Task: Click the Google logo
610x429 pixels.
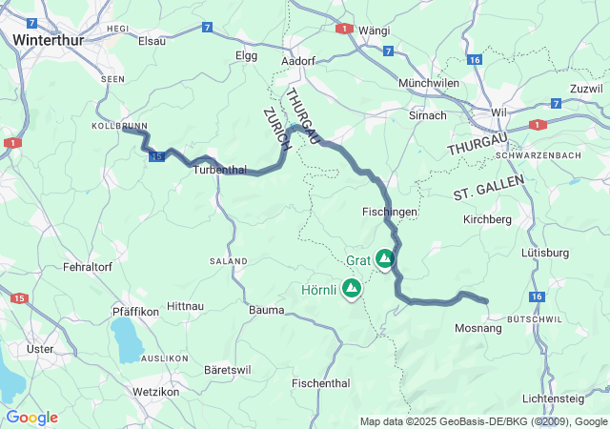Action: 32,418
